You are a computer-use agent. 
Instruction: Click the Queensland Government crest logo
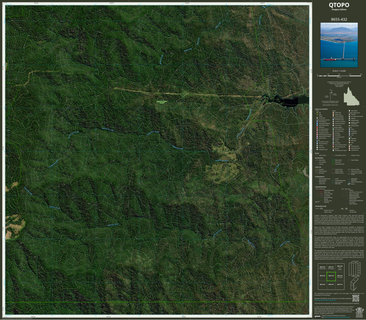tap(359, 312)
